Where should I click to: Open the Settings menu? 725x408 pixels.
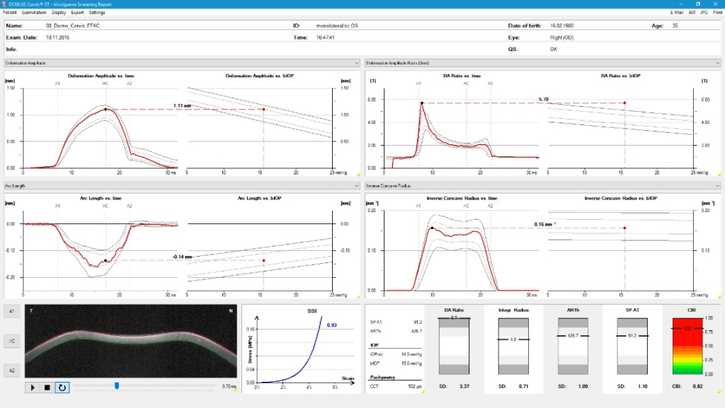pyautogui.click(x=97, y=13)
